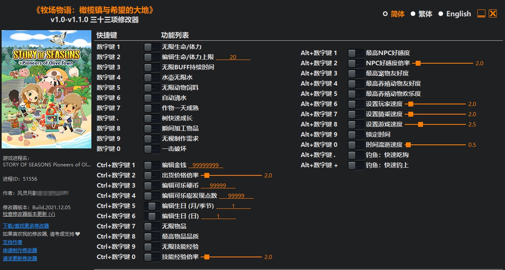Enable 钓鱼：快速钓上 switch
Screen dimensions: 505x270
pos(355,165)
